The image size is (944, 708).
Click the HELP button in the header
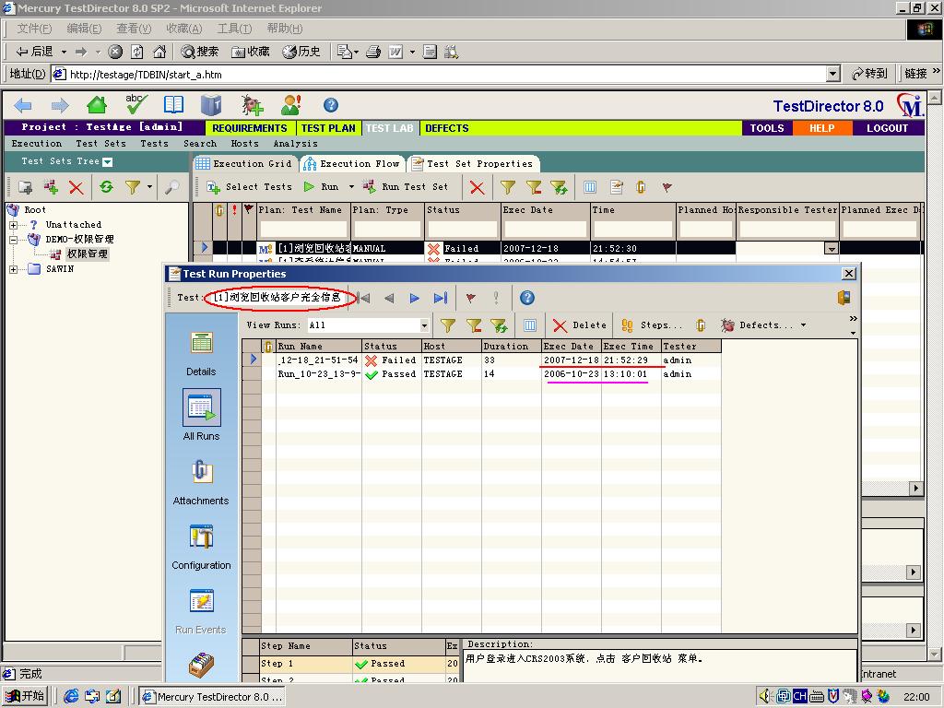tap(821, 127)
